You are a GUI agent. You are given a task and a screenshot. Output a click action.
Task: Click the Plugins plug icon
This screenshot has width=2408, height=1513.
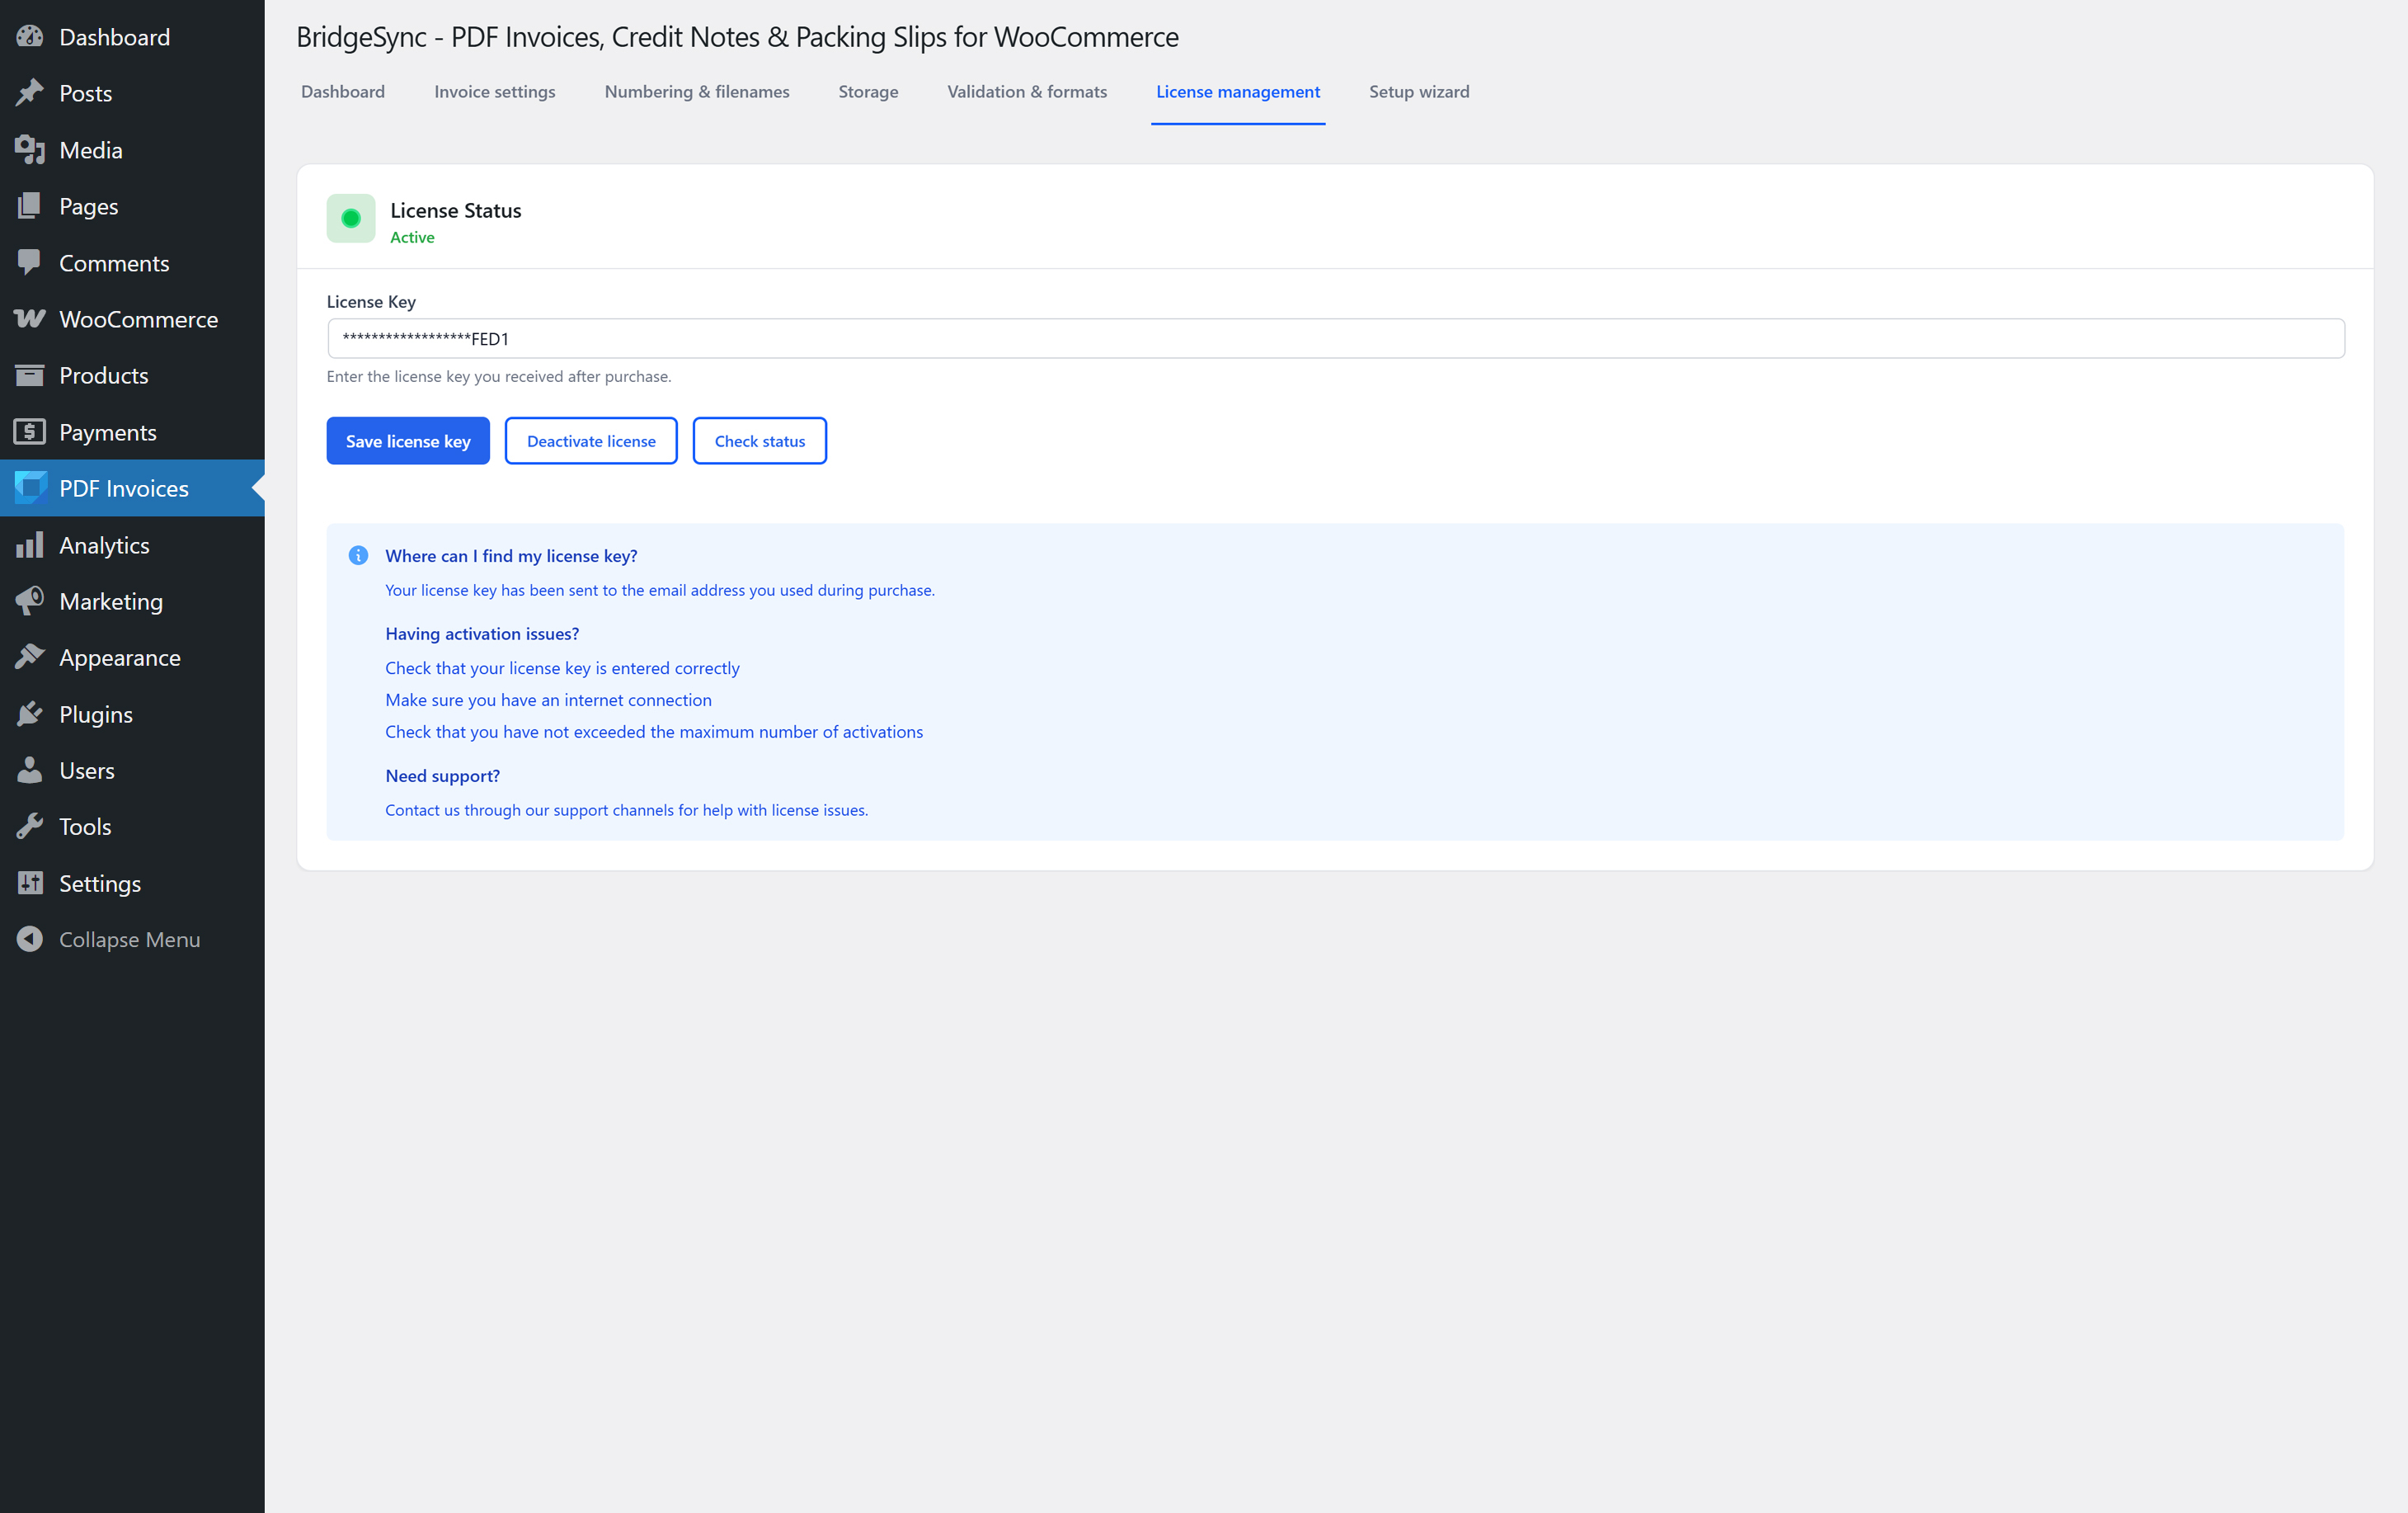point(30,714)
